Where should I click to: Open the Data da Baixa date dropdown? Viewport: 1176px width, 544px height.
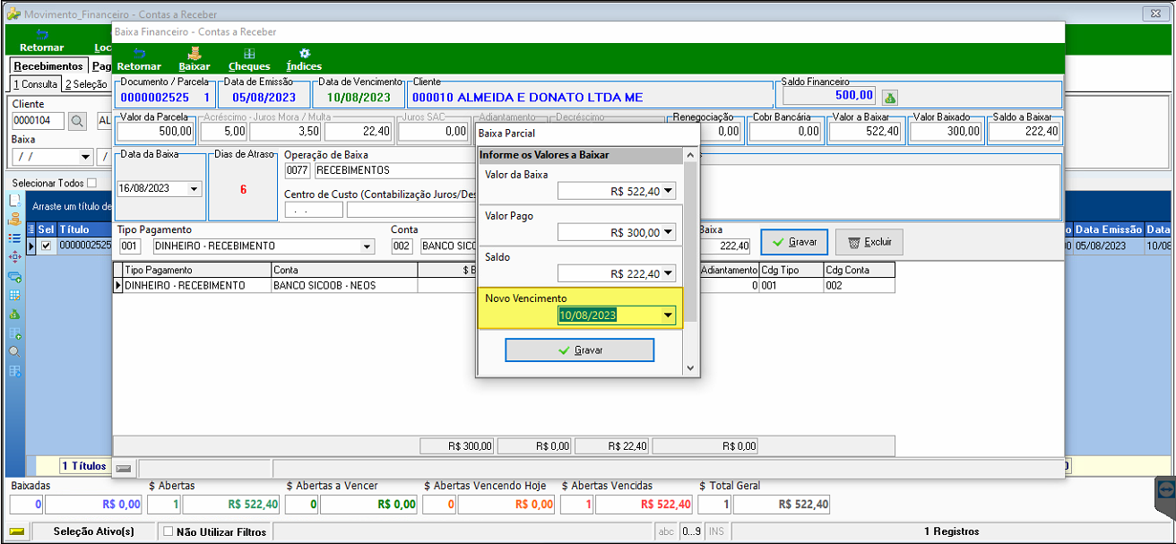point(195,188)
